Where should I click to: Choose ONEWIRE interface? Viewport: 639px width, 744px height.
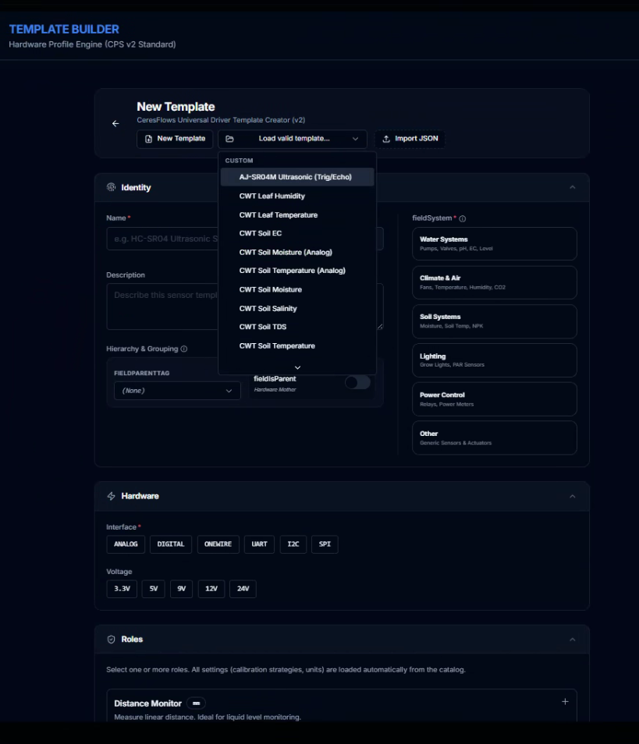click(218, 544)
